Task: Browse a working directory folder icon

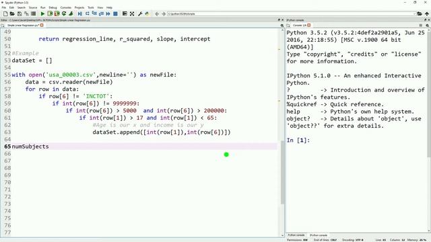Action: pos(420,13)
